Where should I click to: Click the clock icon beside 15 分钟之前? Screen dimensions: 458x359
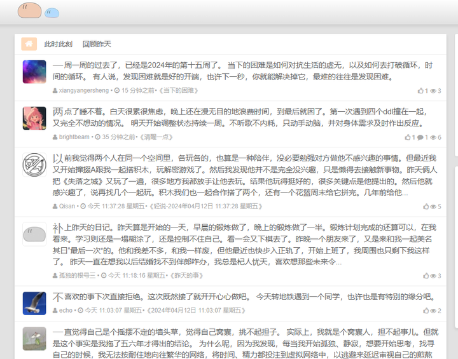click(x=117, y=90)
